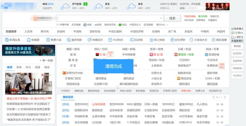Open the 荒野求生 badge
The height and width of the screenshot is (126, 246).
coord(222,66)
